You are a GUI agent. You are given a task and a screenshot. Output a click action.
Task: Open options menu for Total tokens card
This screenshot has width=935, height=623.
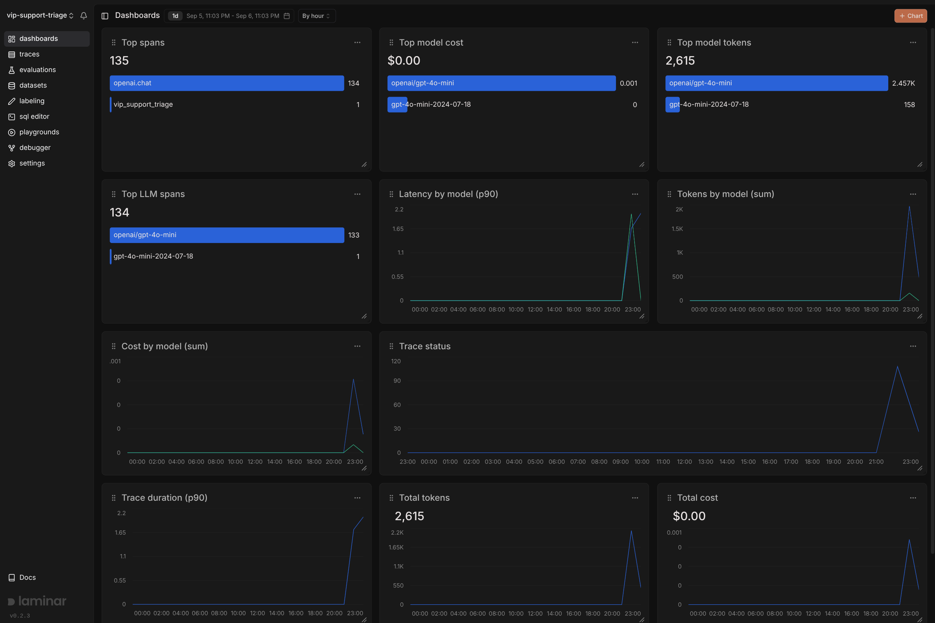[x=635, y=498]
